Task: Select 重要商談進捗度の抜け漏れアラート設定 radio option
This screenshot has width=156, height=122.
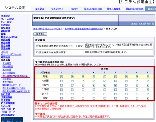Action: pos(37,46)
